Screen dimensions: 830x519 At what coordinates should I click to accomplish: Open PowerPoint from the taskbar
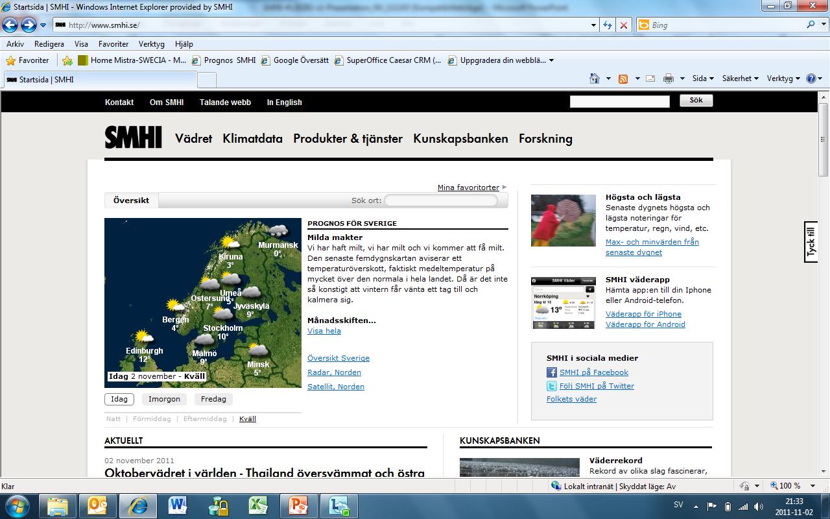(x=298, y=505)
